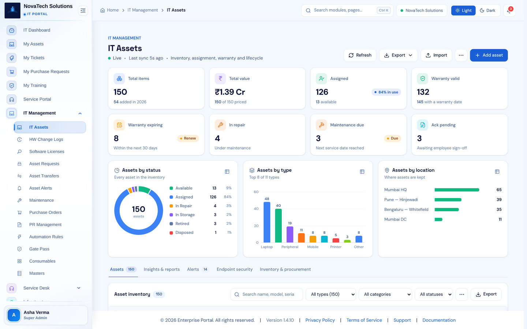The width and height of the screenshot is (527, 329).
Task: Open the All statuses dropdown
Action: pyautogui.click(x=434, y=294)
